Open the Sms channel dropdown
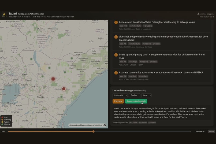 pyautogui.click(x=147, y=95)
